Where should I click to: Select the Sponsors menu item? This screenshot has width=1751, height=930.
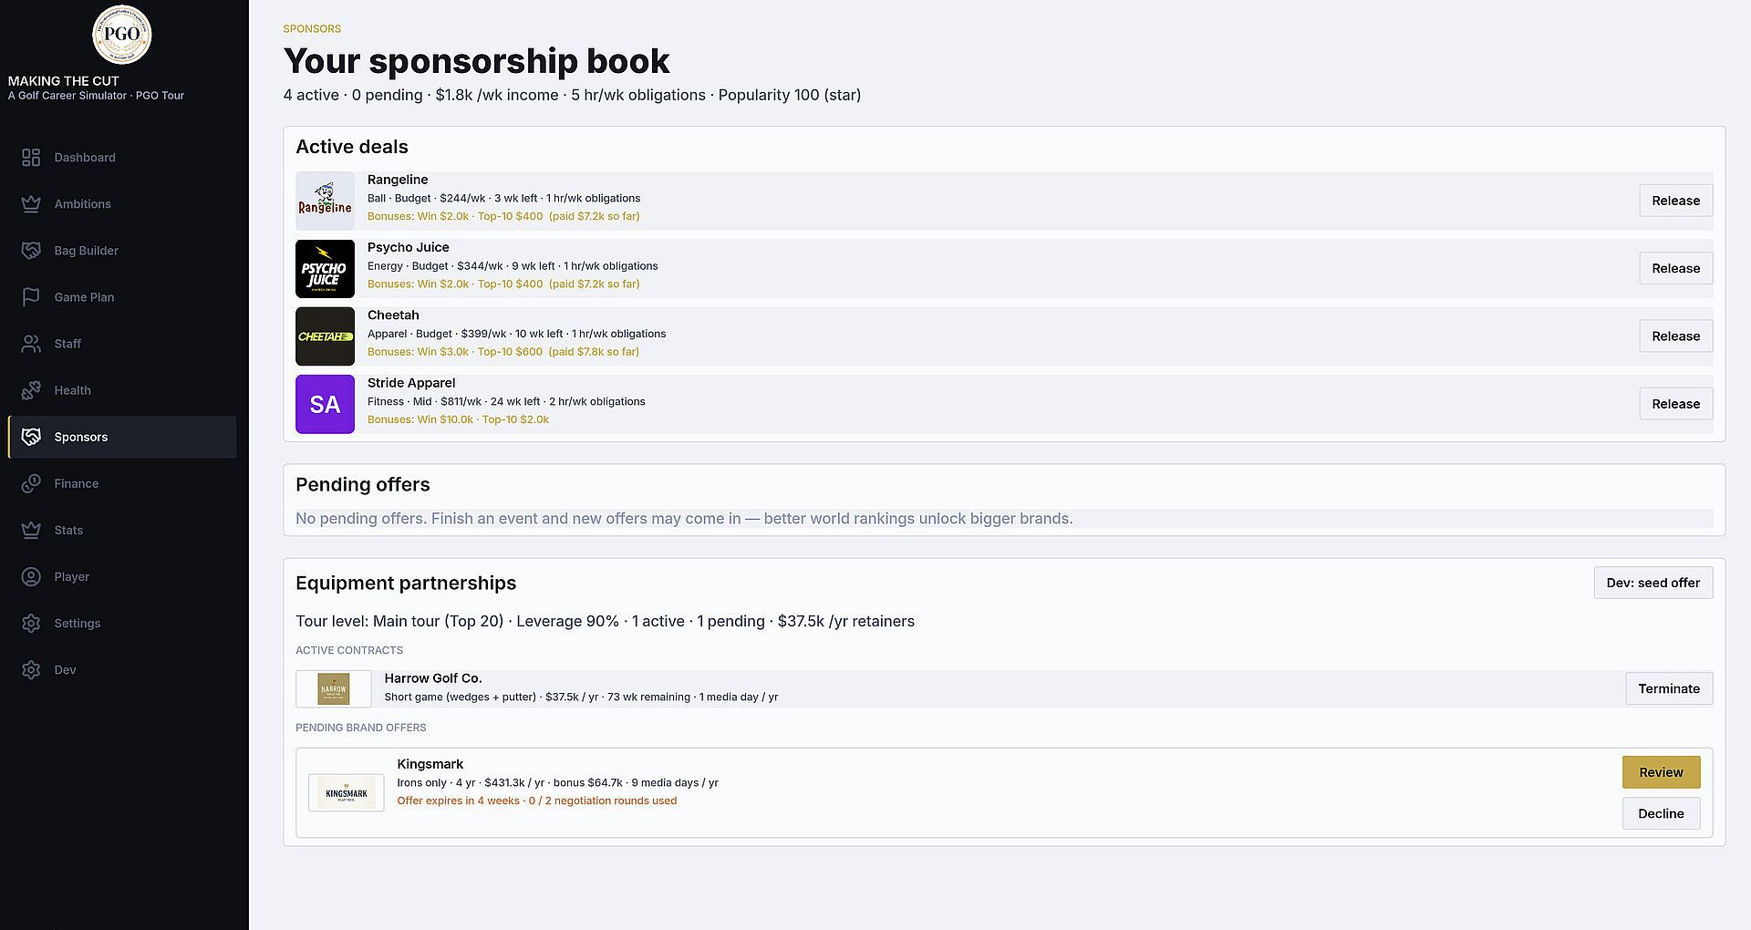[x=122, y=437]
